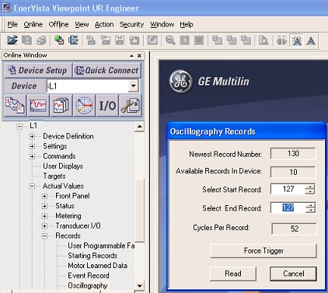The image size is (328, 293).
Task: Expand the Settings tree node
Action: (32, 146)
